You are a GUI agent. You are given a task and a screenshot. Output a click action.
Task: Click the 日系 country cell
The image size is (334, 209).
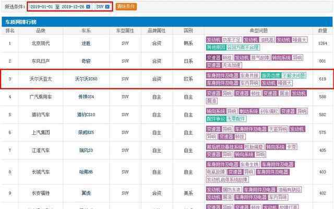[188, 61]
